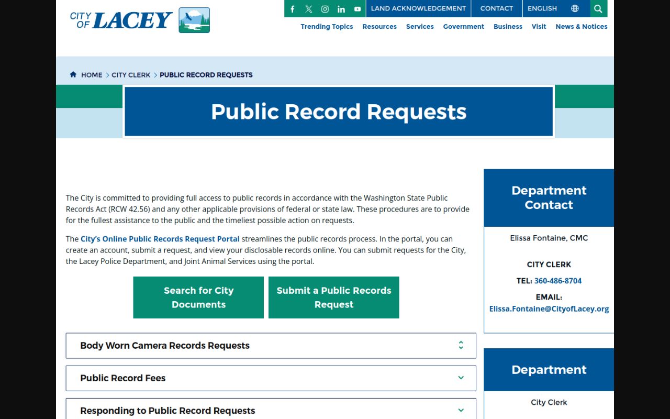
Task: Open the Visit menu
Action: pos(539,27)
